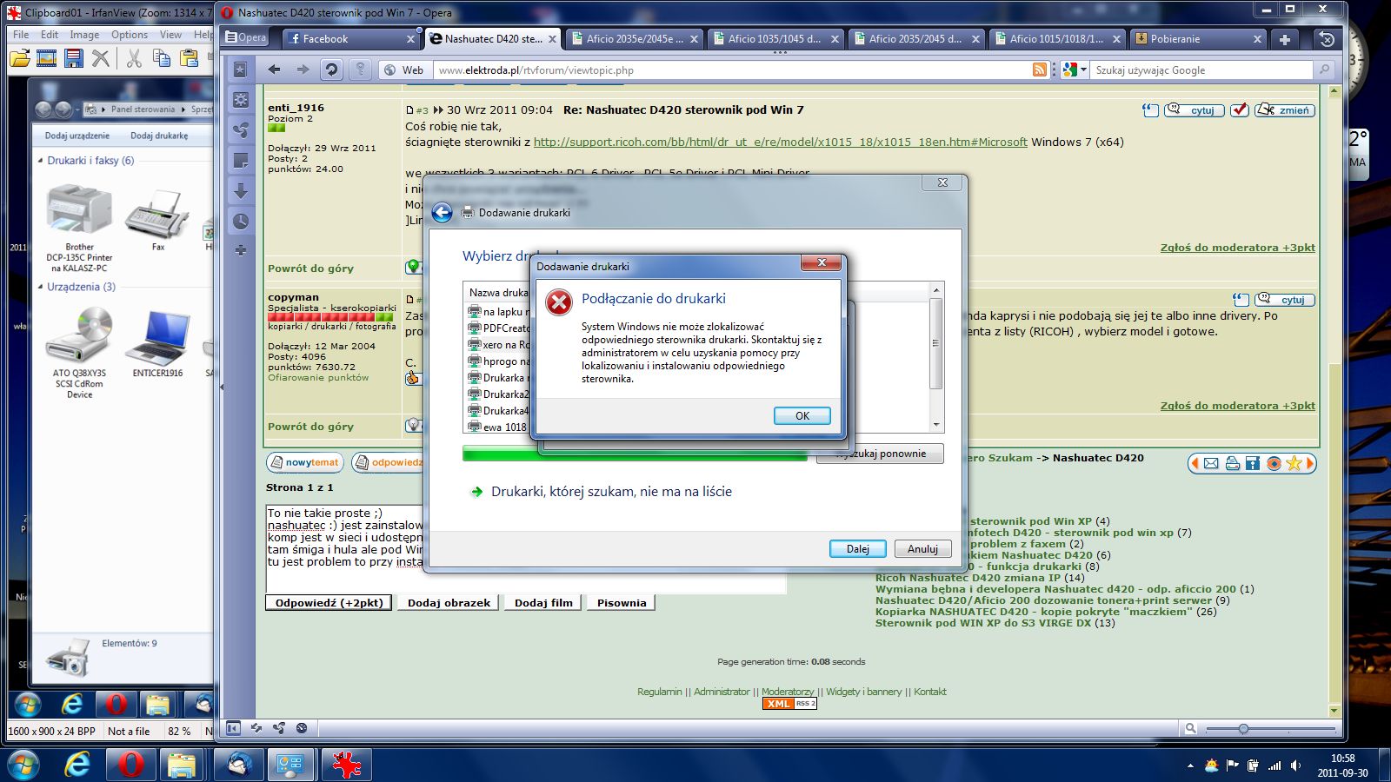Open the History clock panel in Opera sidebar
Viewport: 1391px width, 782px height.
(241, 222)
